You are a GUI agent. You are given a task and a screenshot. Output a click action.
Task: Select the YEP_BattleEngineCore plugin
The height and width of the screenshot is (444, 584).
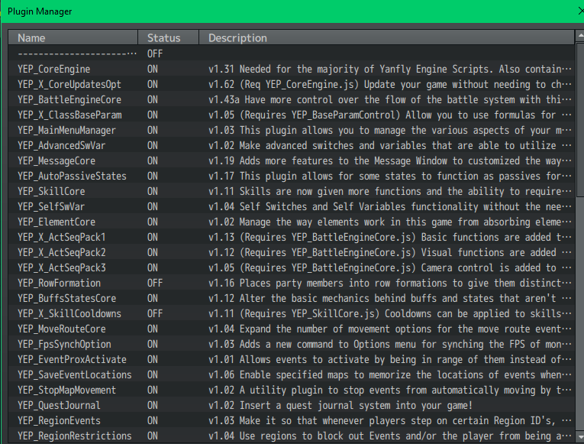(x=292, y=99)
